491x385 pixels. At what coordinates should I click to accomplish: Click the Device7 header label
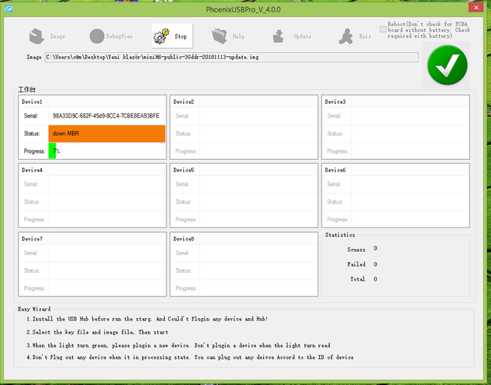coord(32,239)
